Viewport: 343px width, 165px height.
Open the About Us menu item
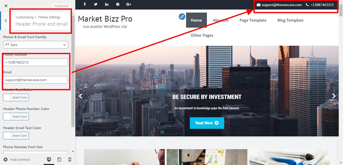[x=221, y=20]
